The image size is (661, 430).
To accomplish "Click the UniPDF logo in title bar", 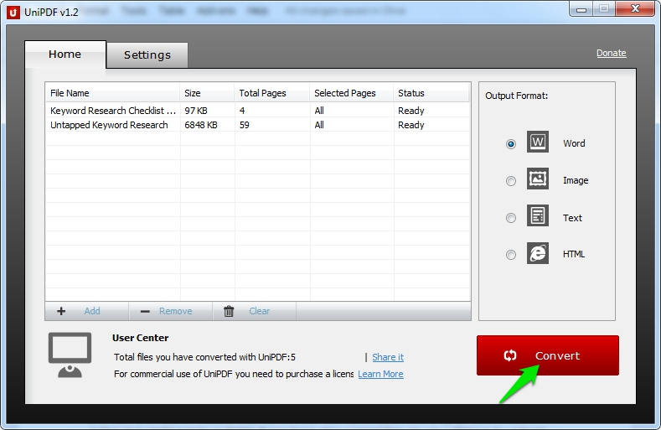I will (13, 13).
